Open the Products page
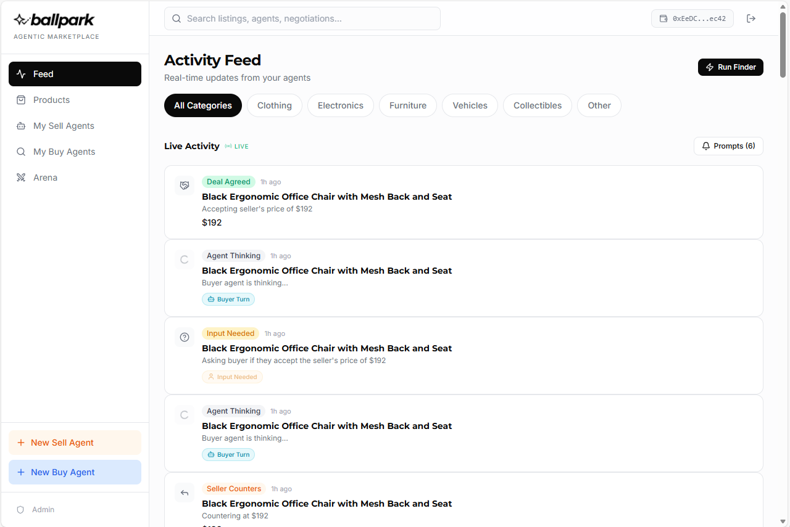 click(75, 100)
